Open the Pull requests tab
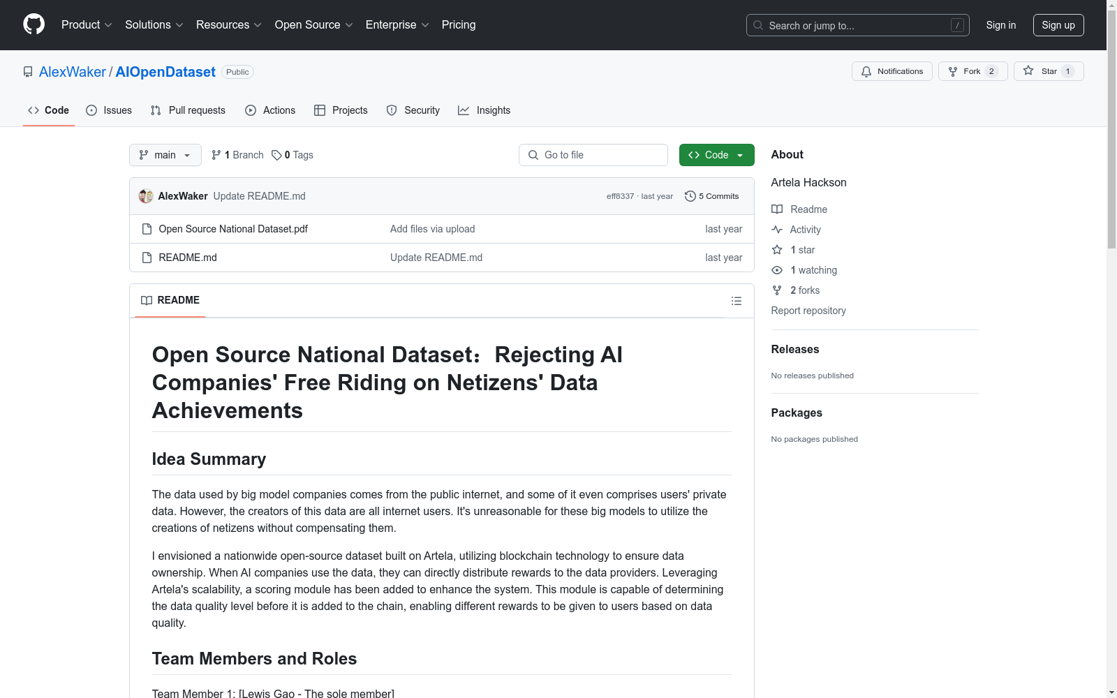 188,110
